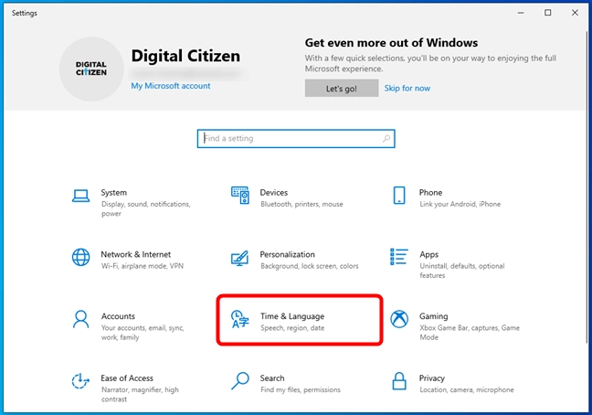Click 'Link your Android, iPhone' description
The height and width of the screenshot is (415, 592).
coord(460,204)
